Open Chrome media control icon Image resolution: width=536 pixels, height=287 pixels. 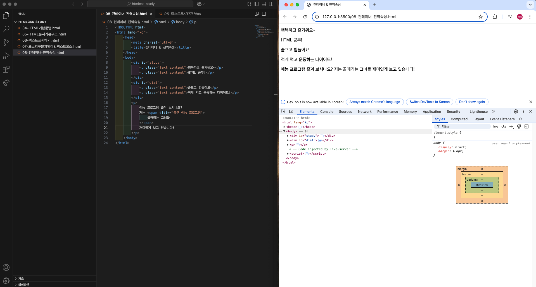[510, 17]
